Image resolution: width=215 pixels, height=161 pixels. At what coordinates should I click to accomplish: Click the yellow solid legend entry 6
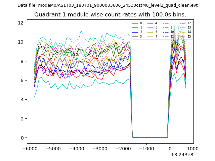[152, 32]
